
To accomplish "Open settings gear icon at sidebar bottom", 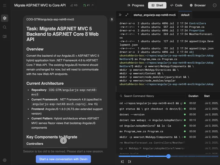I will 4,160.
